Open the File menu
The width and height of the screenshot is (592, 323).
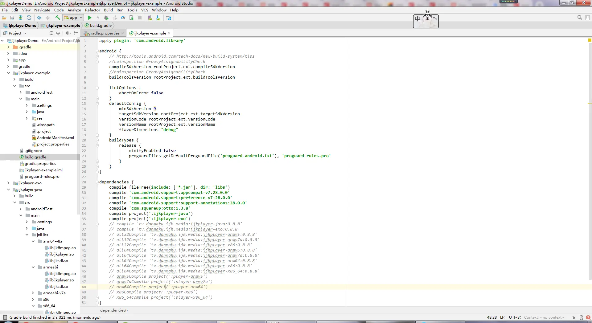coord(5,10)
